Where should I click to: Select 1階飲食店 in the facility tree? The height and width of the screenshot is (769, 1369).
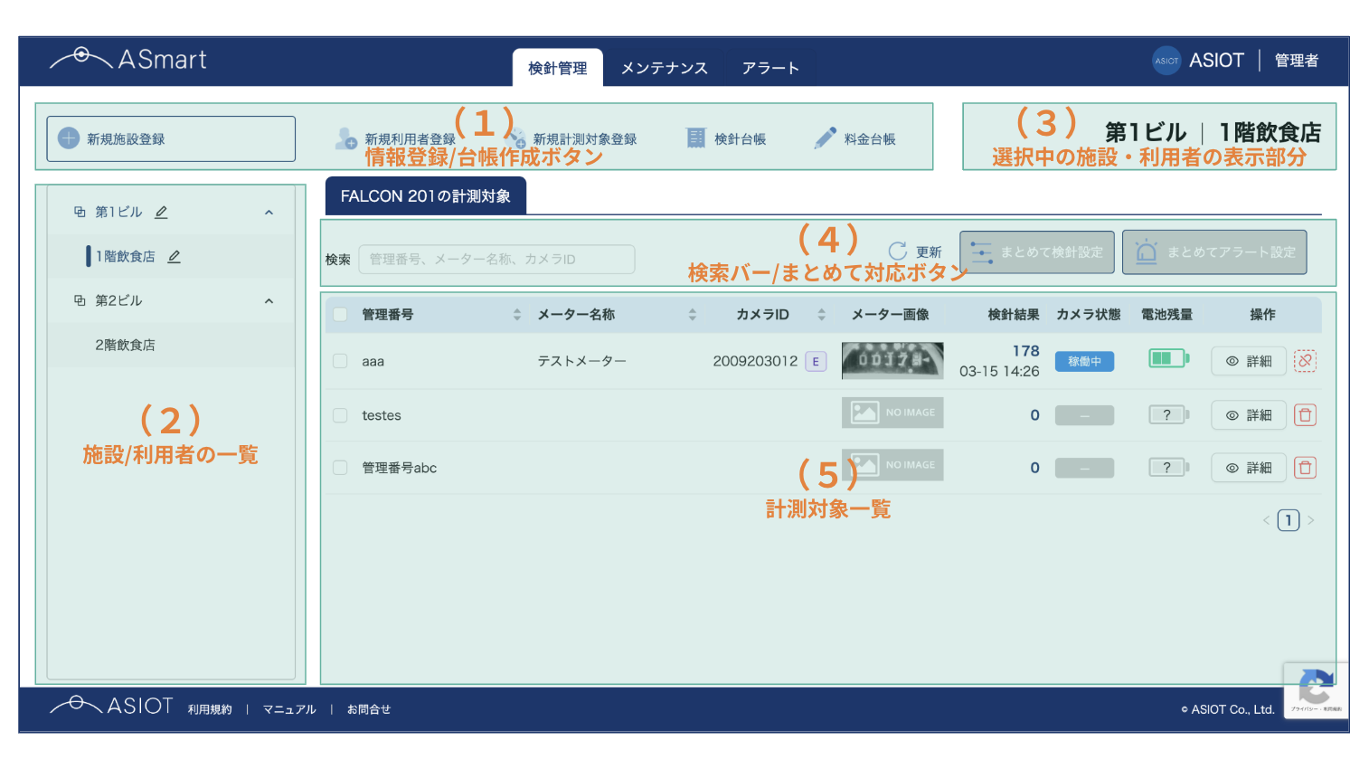125,256
